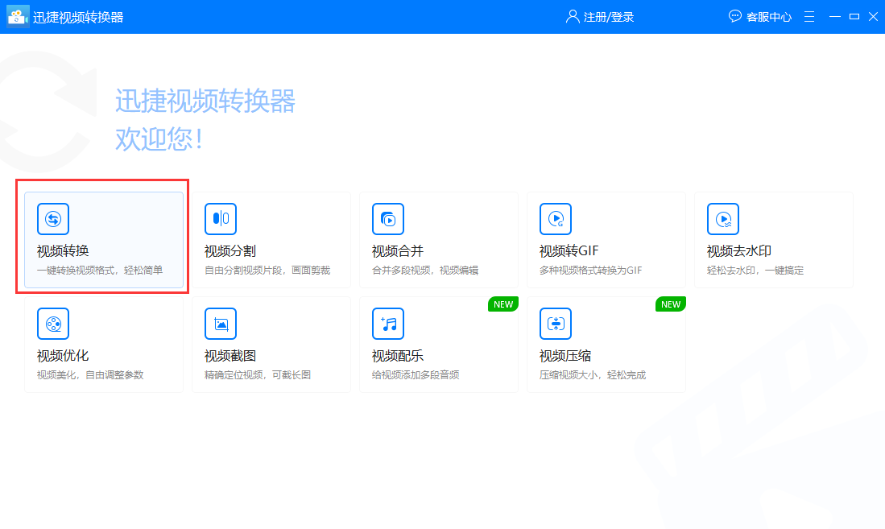Select the 视频优化 film reel icon

(x=53, y=324)
